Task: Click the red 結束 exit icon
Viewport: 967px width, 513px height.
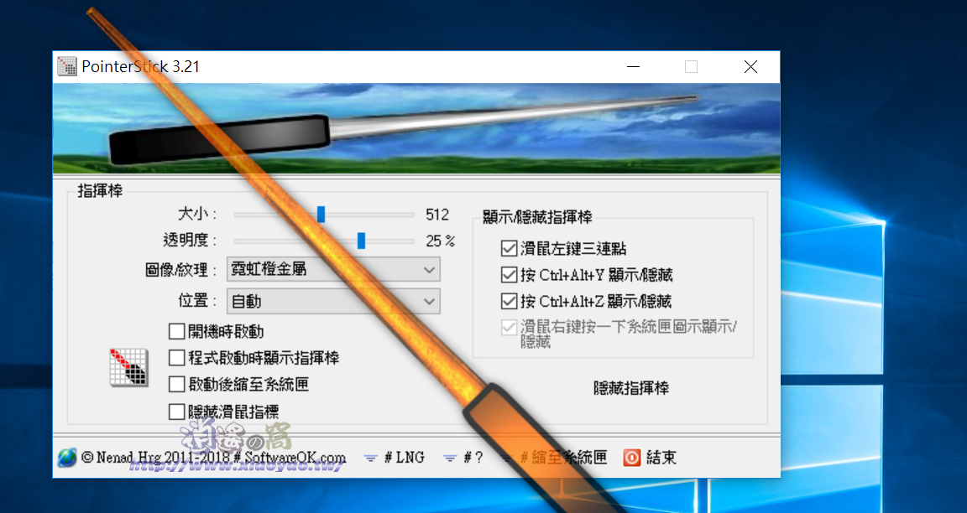Action: (x=630, y=457)
